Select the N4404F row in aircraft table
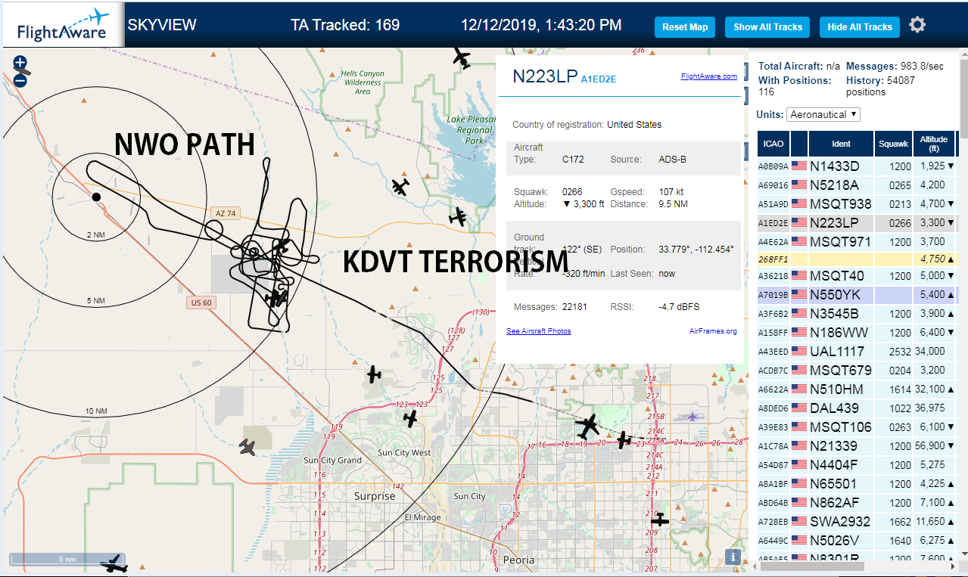 tap(857, 465)
